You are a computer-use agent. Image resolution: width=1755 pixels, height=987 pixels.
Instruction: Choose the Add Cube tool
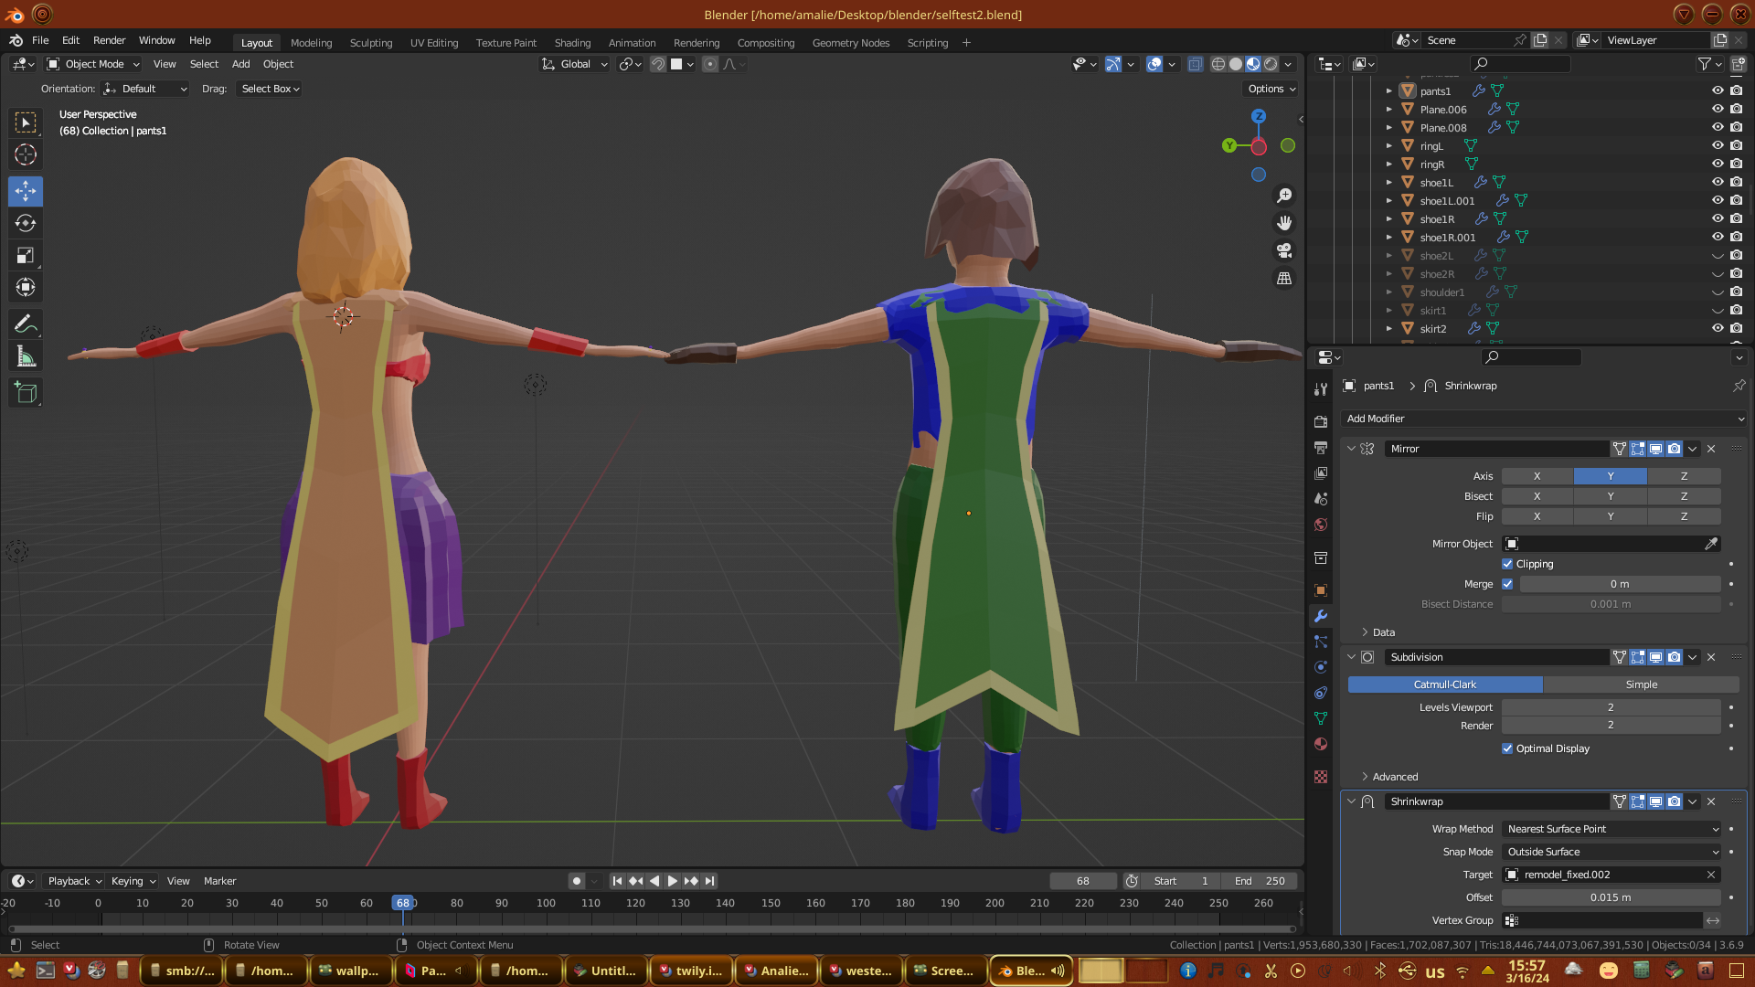click(26, 394)
